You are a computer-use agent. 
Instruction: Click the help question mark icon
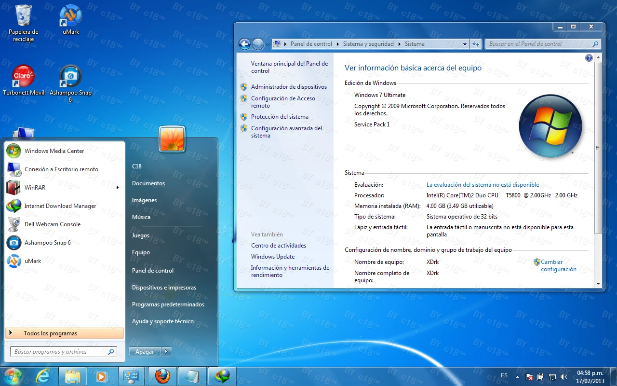pos(589,58)
